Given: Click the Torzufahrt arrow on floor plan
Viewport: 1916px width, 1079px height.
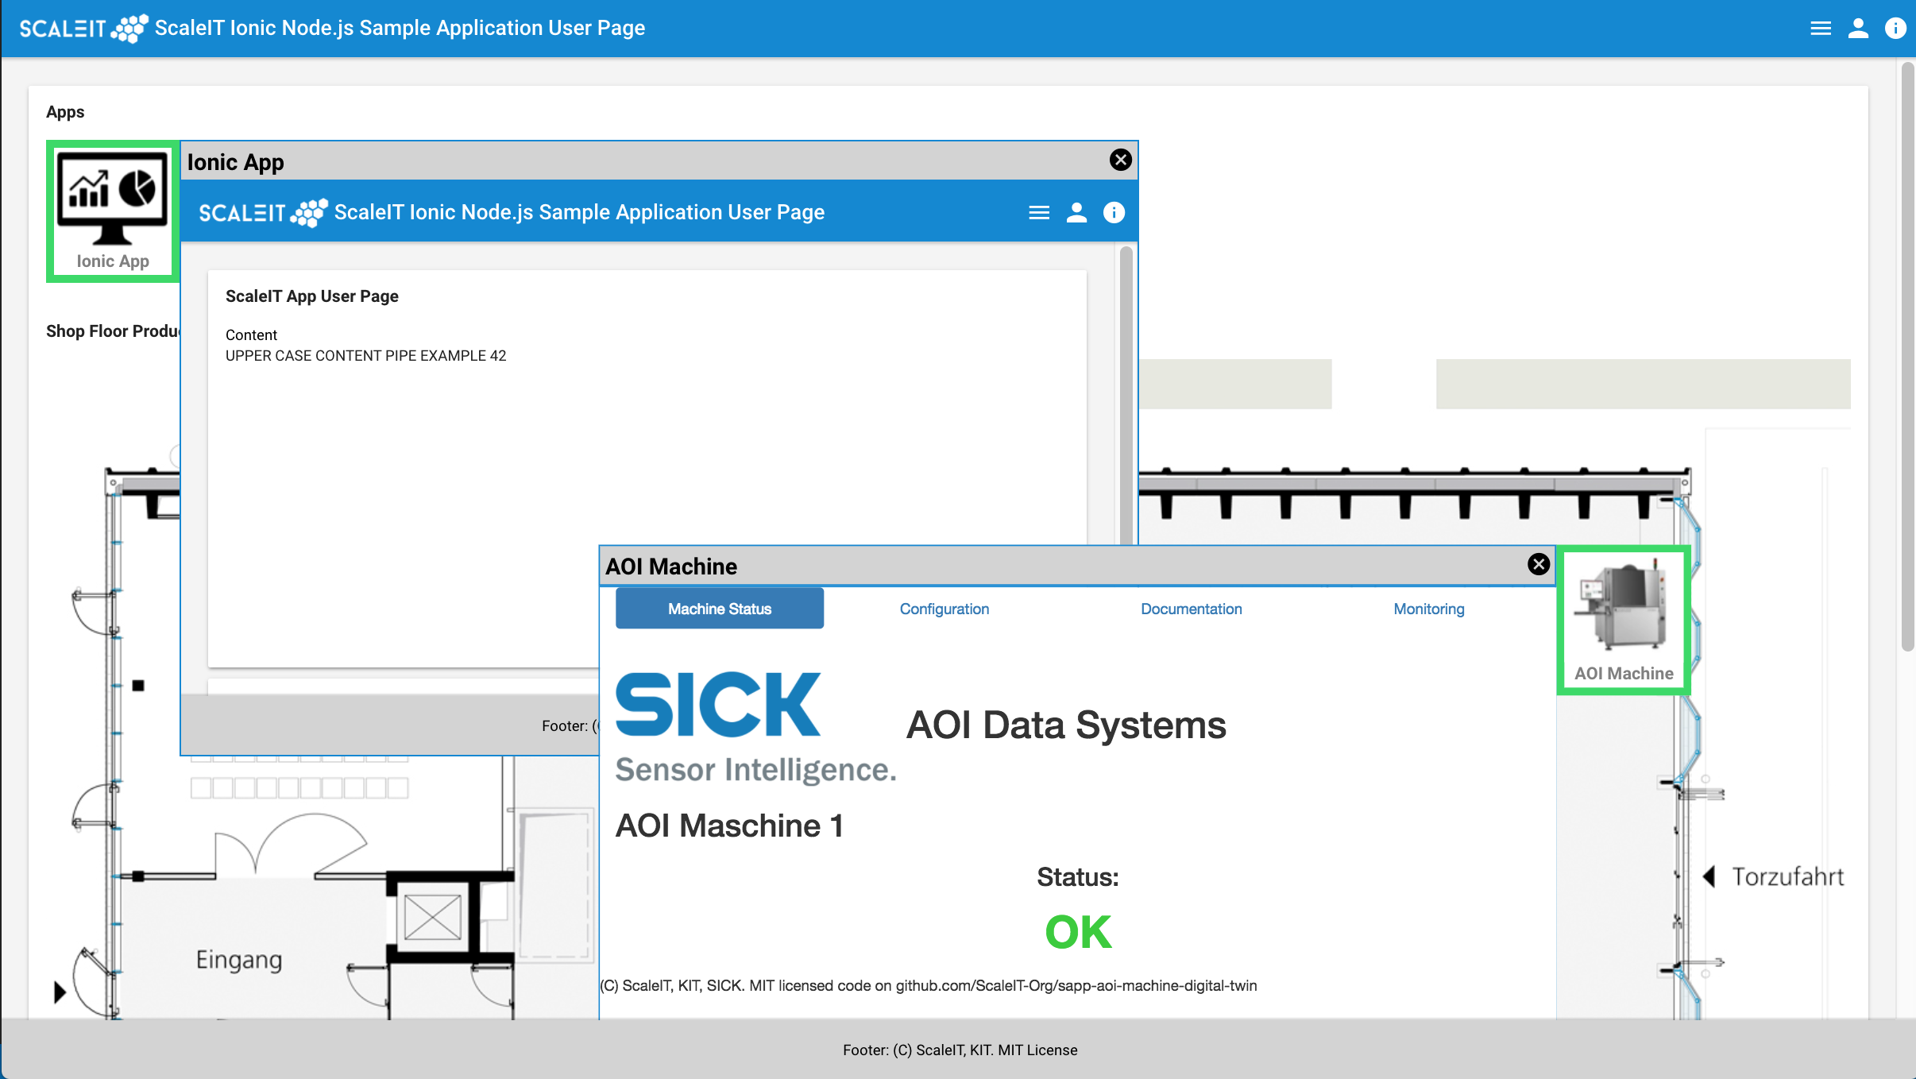Looking at the screenshot, I should pyautogui.click(x=1709, y=876).
